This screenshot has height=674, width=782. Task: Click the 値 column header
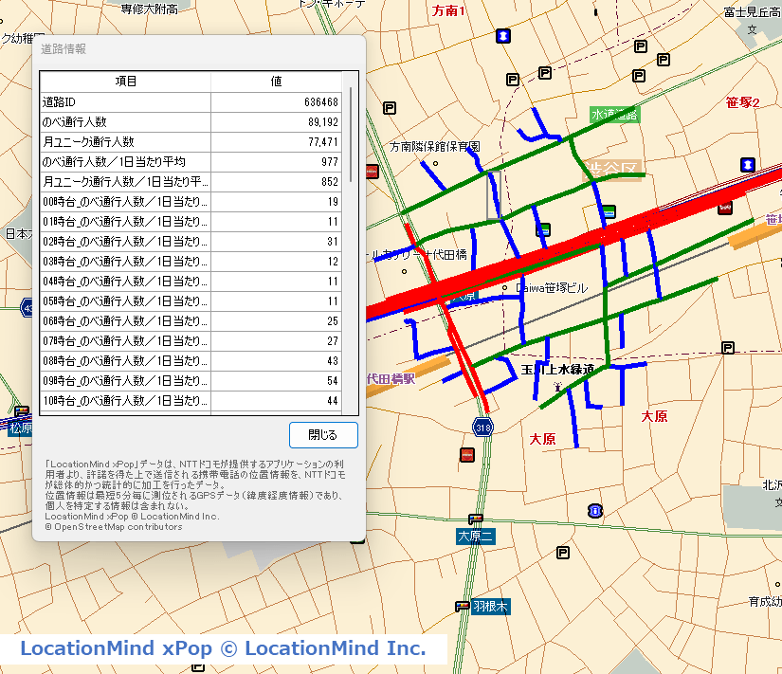click(x=276, y=82)
